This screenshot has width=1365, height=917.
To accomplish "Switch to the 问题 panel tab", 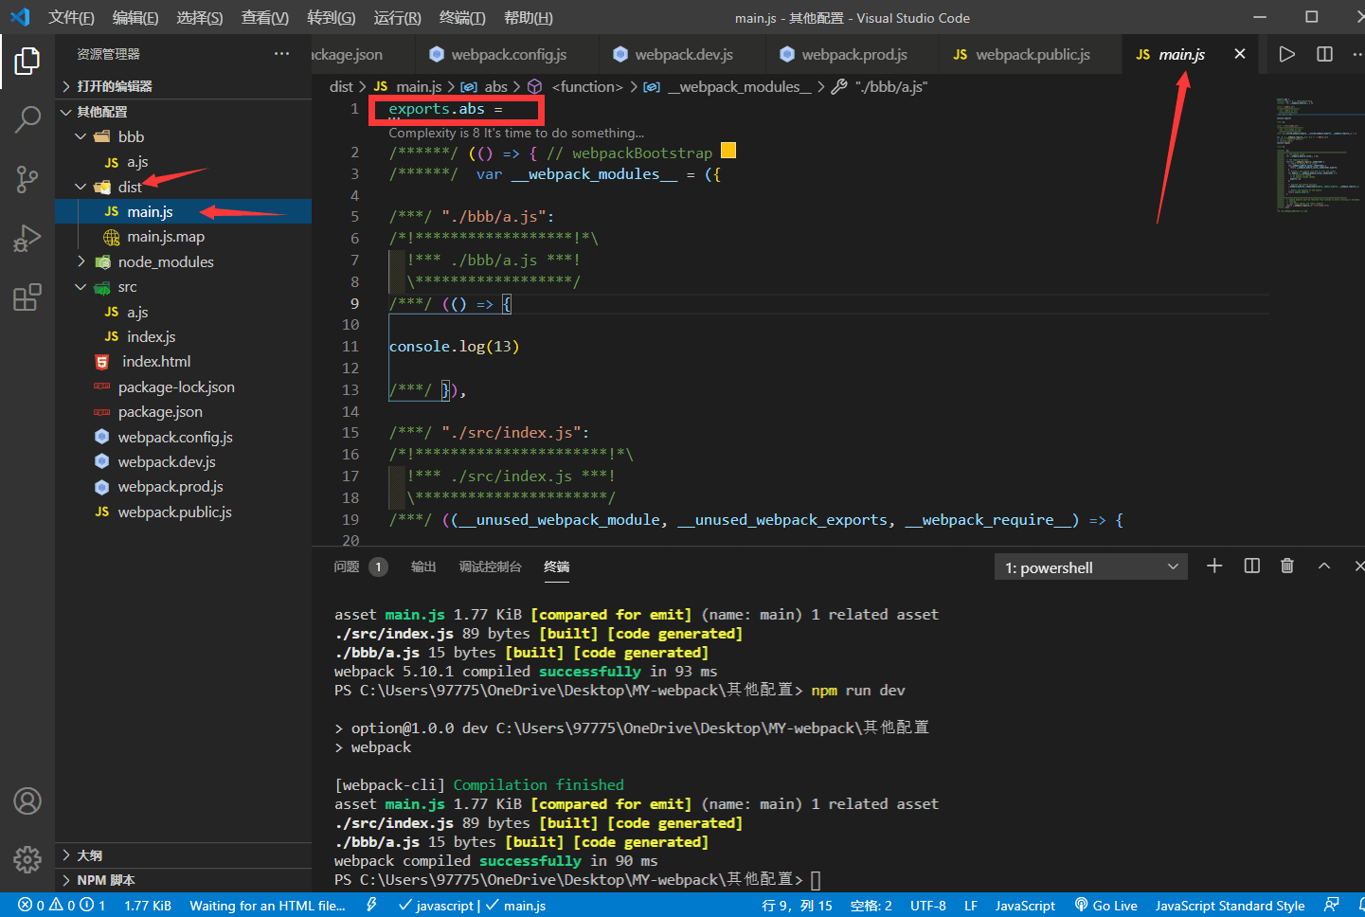I will pyautogui.click(x=347, y=566).
